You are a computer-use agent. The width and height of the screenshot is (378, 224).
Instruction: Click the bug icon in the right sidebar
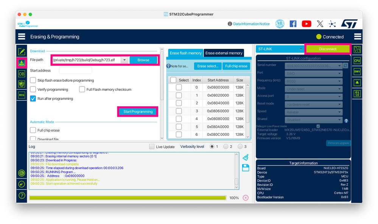[357, 82]
